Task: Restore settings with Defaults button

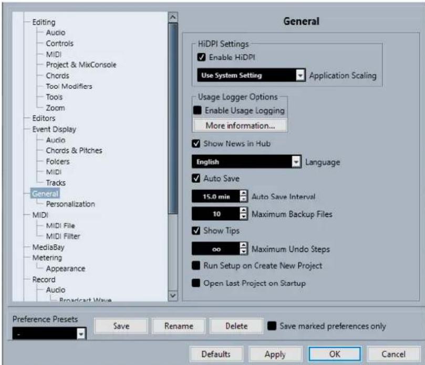Action: [x=216, y=354]
